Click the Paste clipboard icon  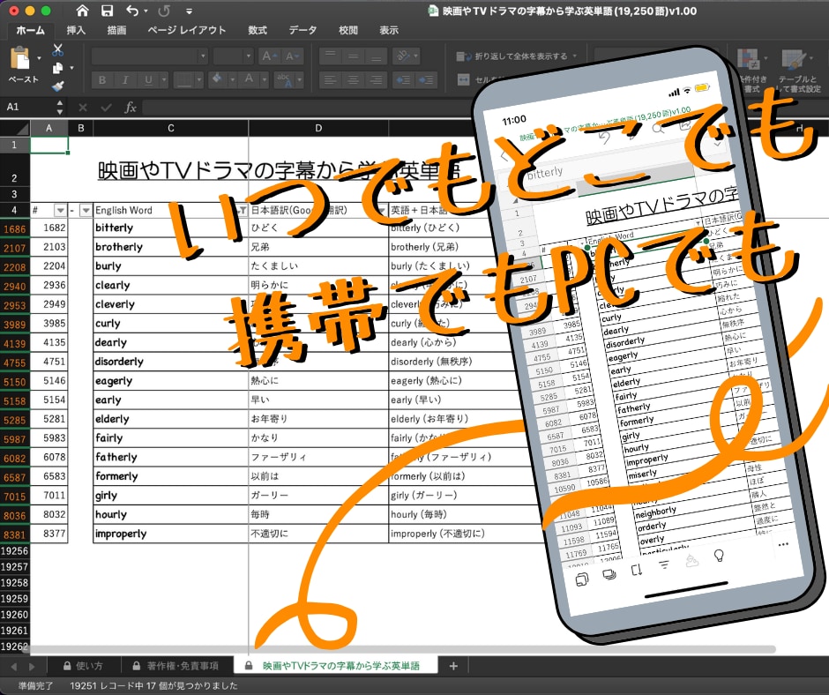point(19,57)
